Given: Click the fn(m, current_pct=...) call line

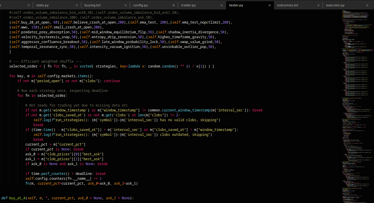Looking at the screenshot, I should click(82, 183).
